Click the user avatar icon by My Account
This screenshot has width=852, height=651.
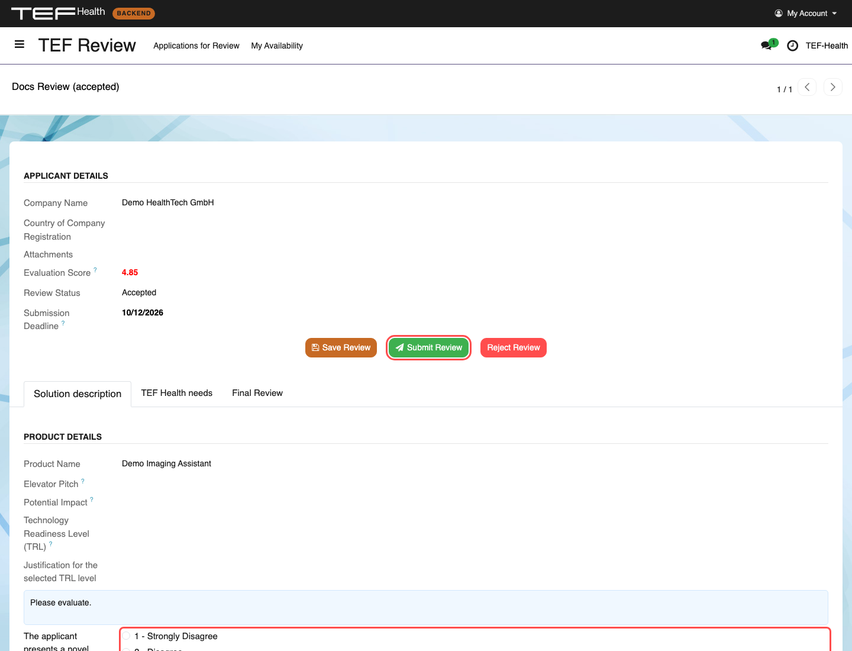[779, 13]
